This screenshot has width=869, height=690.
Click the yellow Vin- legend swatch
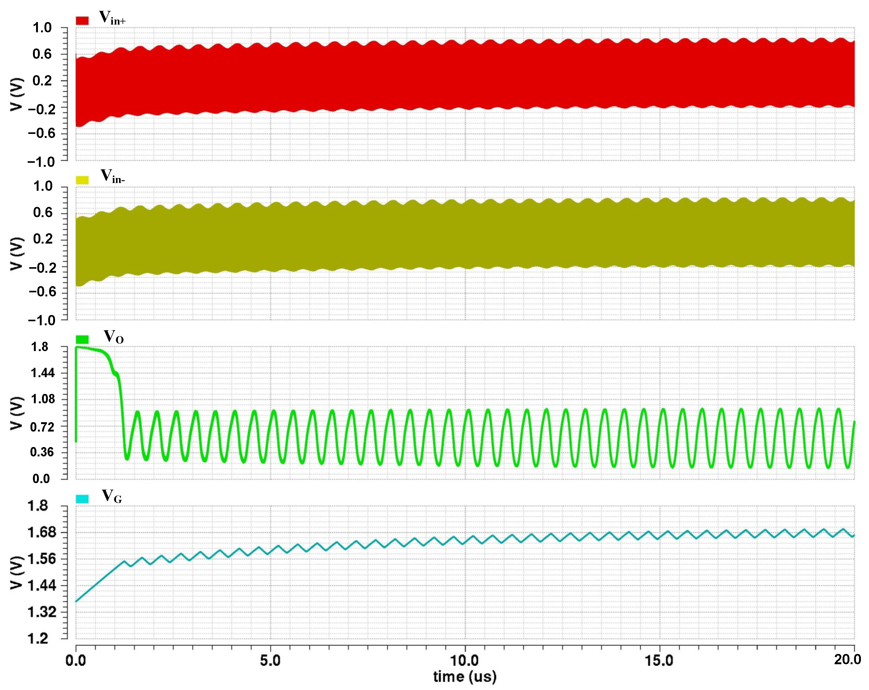82,180
